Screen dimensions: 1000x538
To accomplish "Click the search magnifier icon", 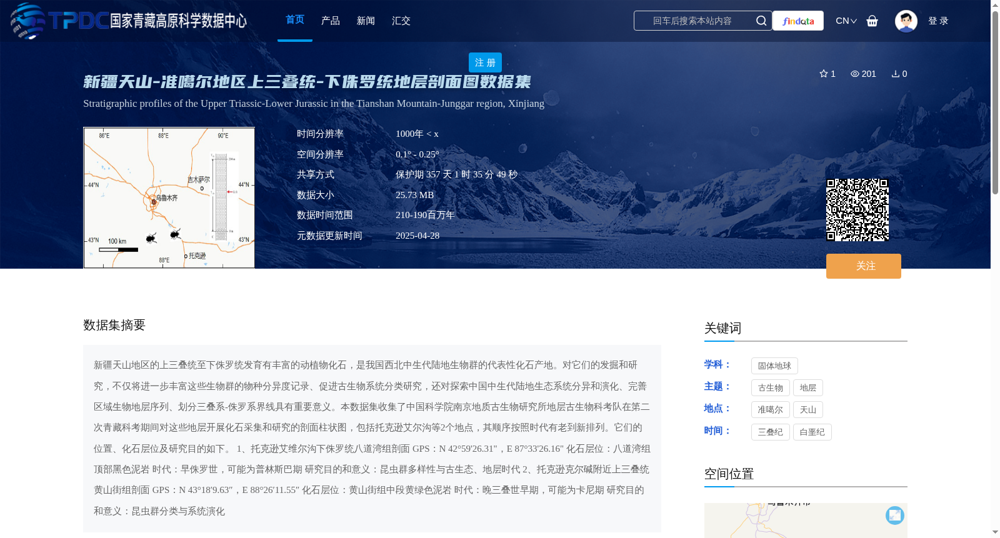I will 761,21.
